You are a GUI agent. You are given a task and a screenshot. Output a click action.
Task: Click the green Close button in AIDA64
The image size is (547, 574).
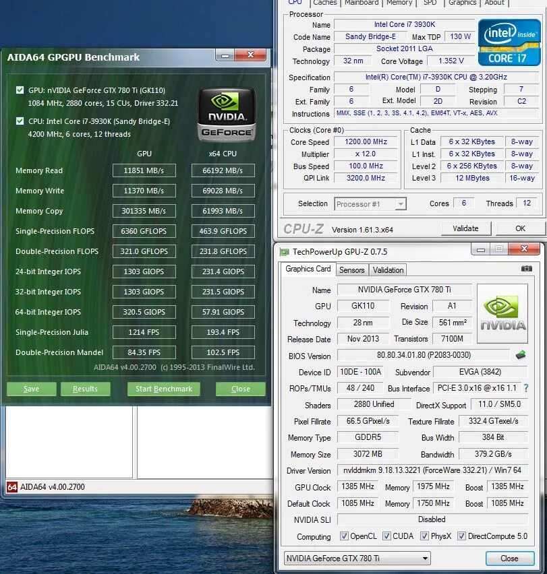241,389
